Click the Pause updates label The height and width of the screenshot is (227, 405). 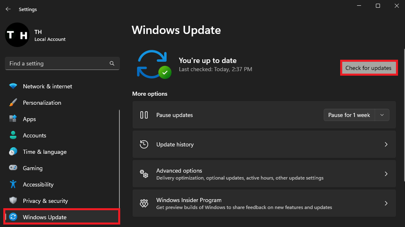pyautogui.click(x=174, y=115)
